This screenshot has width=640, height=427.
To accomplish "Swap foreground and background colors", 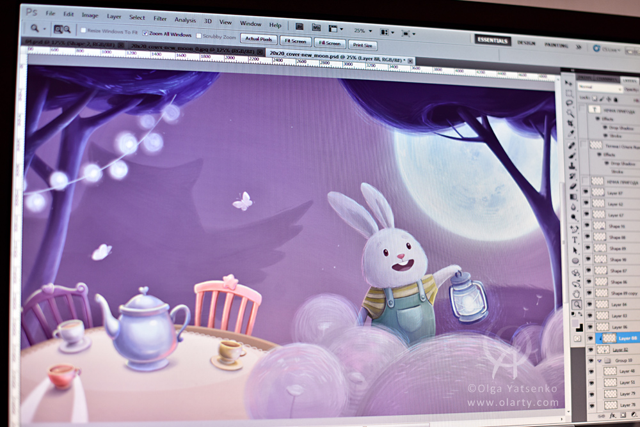I will coord(580,314).
